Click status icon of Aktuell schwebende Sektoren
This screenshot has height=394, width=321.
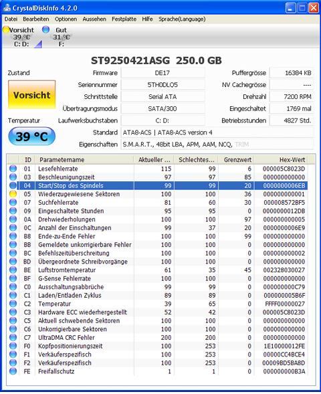point(13,320)
